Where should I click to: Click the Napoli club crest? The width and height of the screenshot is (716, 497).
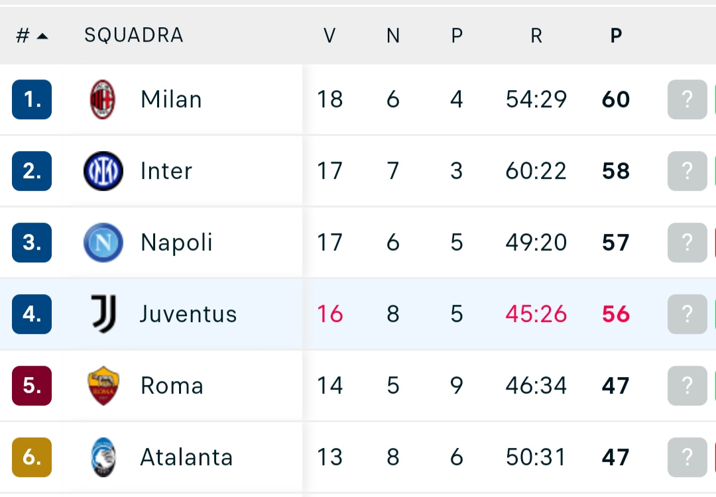103,243
